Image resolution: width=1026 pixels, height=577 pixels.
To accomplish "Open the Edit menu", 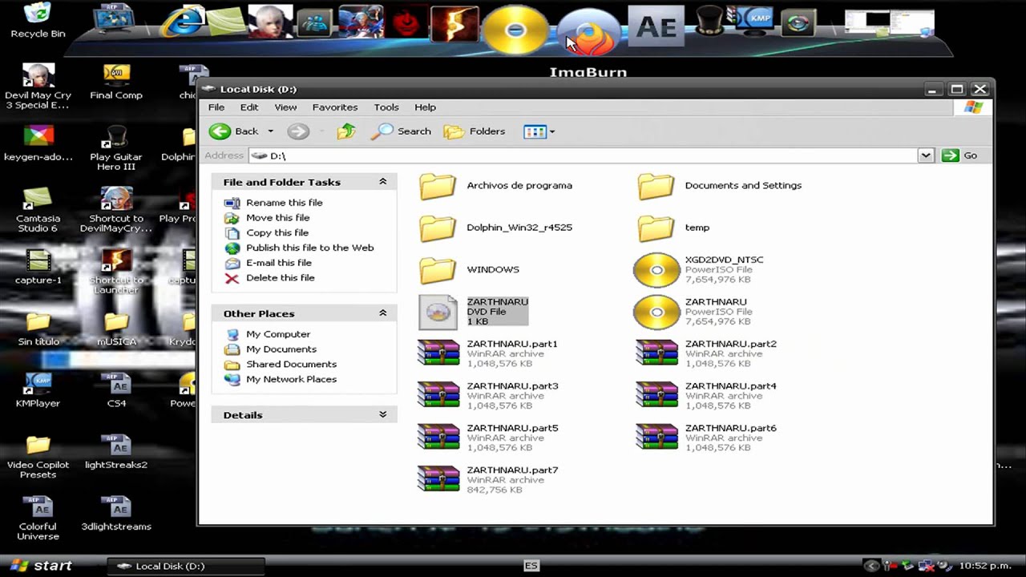I will [249, 107].
